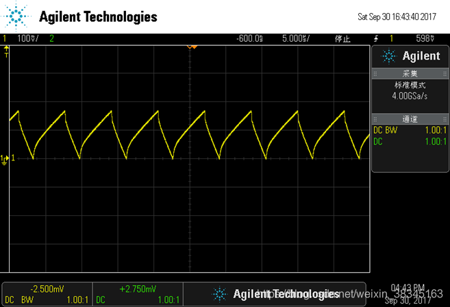Click the -2.500mV channel 1 offset softkey
This screenshot has height=307, width=450.
coord(47,294)
